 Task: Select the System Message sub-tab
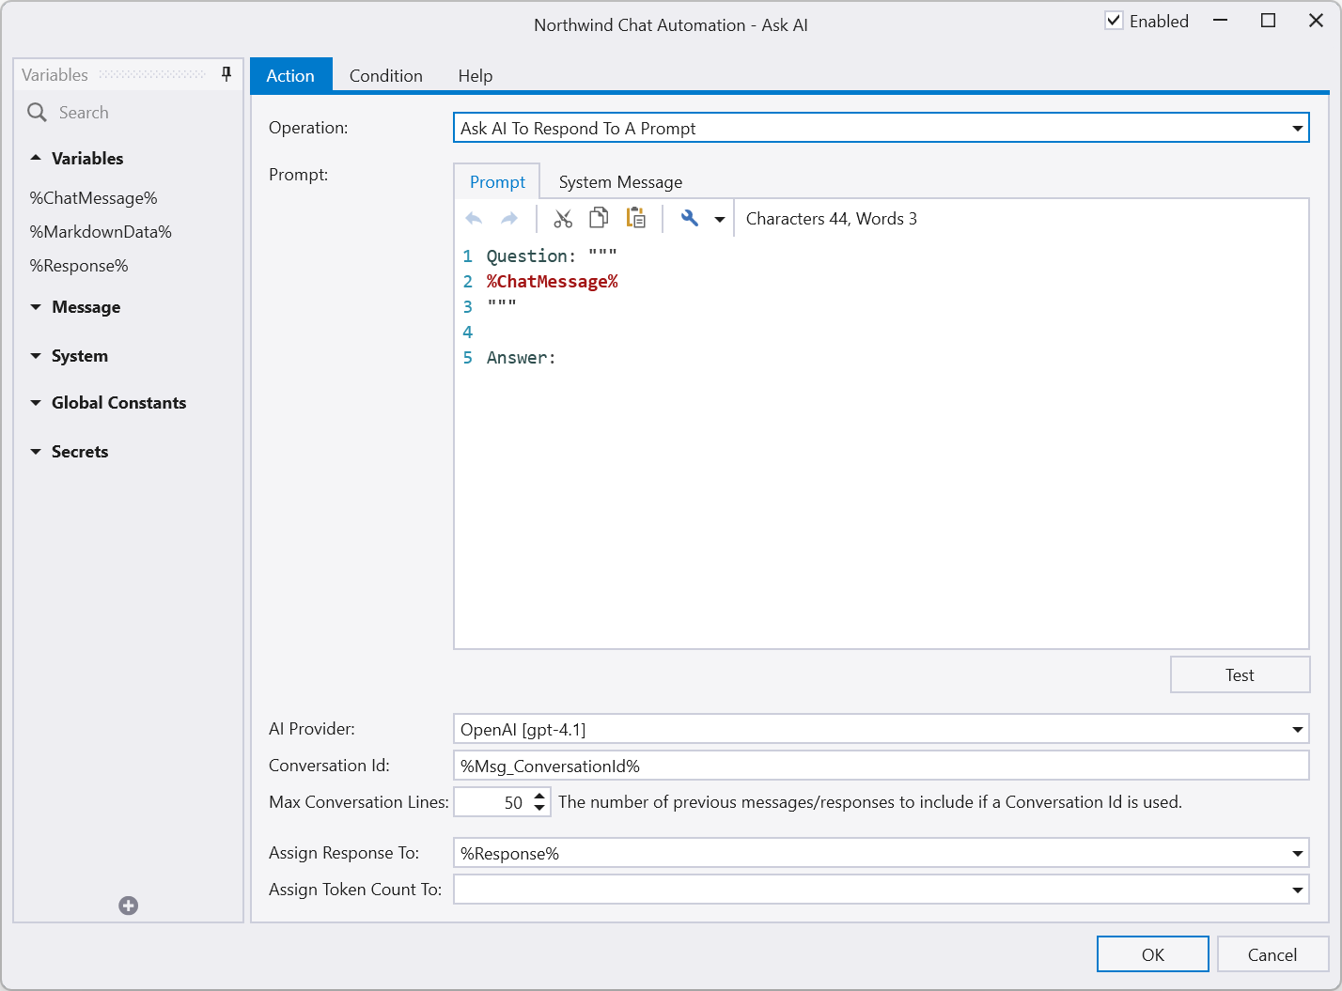click(x=620, y=182)
